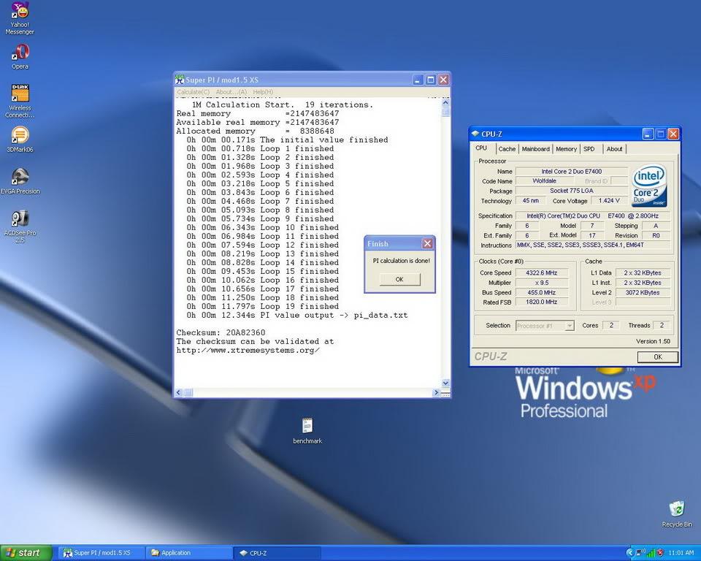Click Super PI vertical scrollbar down arrow

click(445, 383)
